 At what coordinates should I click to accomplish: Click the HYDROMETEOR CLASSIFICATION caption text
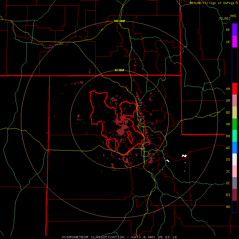click(93, 237)
